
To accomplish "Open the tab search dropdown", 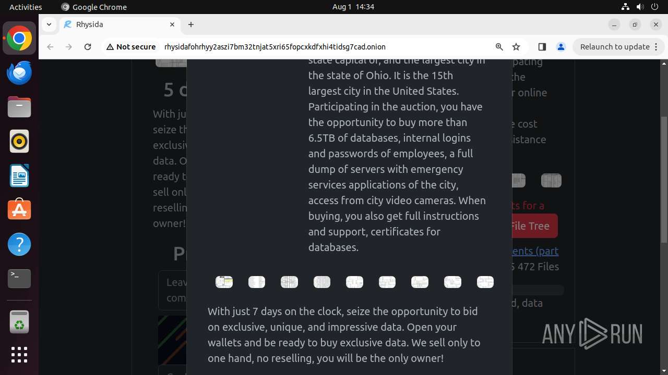I will [49, 24].
